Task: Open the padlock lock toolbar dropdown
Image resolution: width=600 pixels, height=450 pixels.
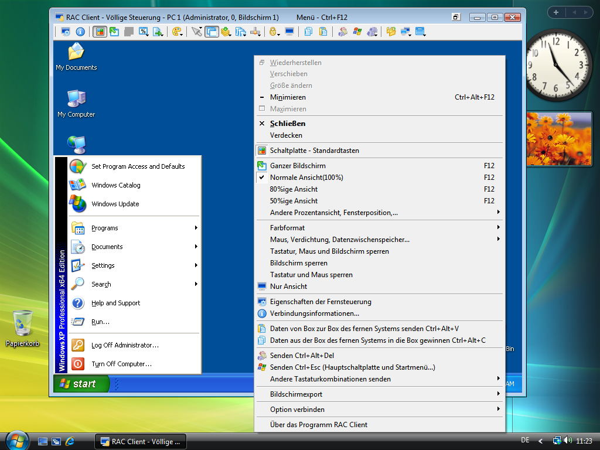Action: (x=274, y=32)
